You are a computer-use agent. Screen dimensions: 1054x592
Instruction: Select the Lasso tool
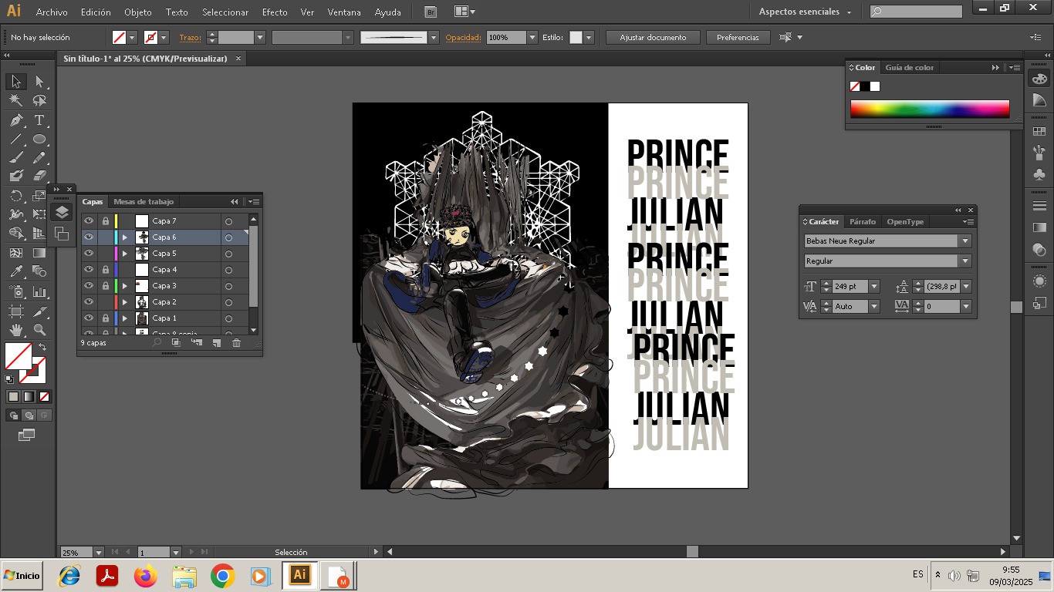pyautogui.click(x=39, y=101)
